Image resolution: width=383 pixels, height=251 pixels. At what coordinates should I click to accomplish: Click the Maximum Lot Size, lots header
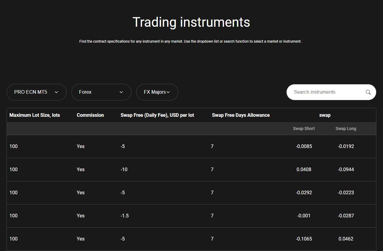pos(35,115)
